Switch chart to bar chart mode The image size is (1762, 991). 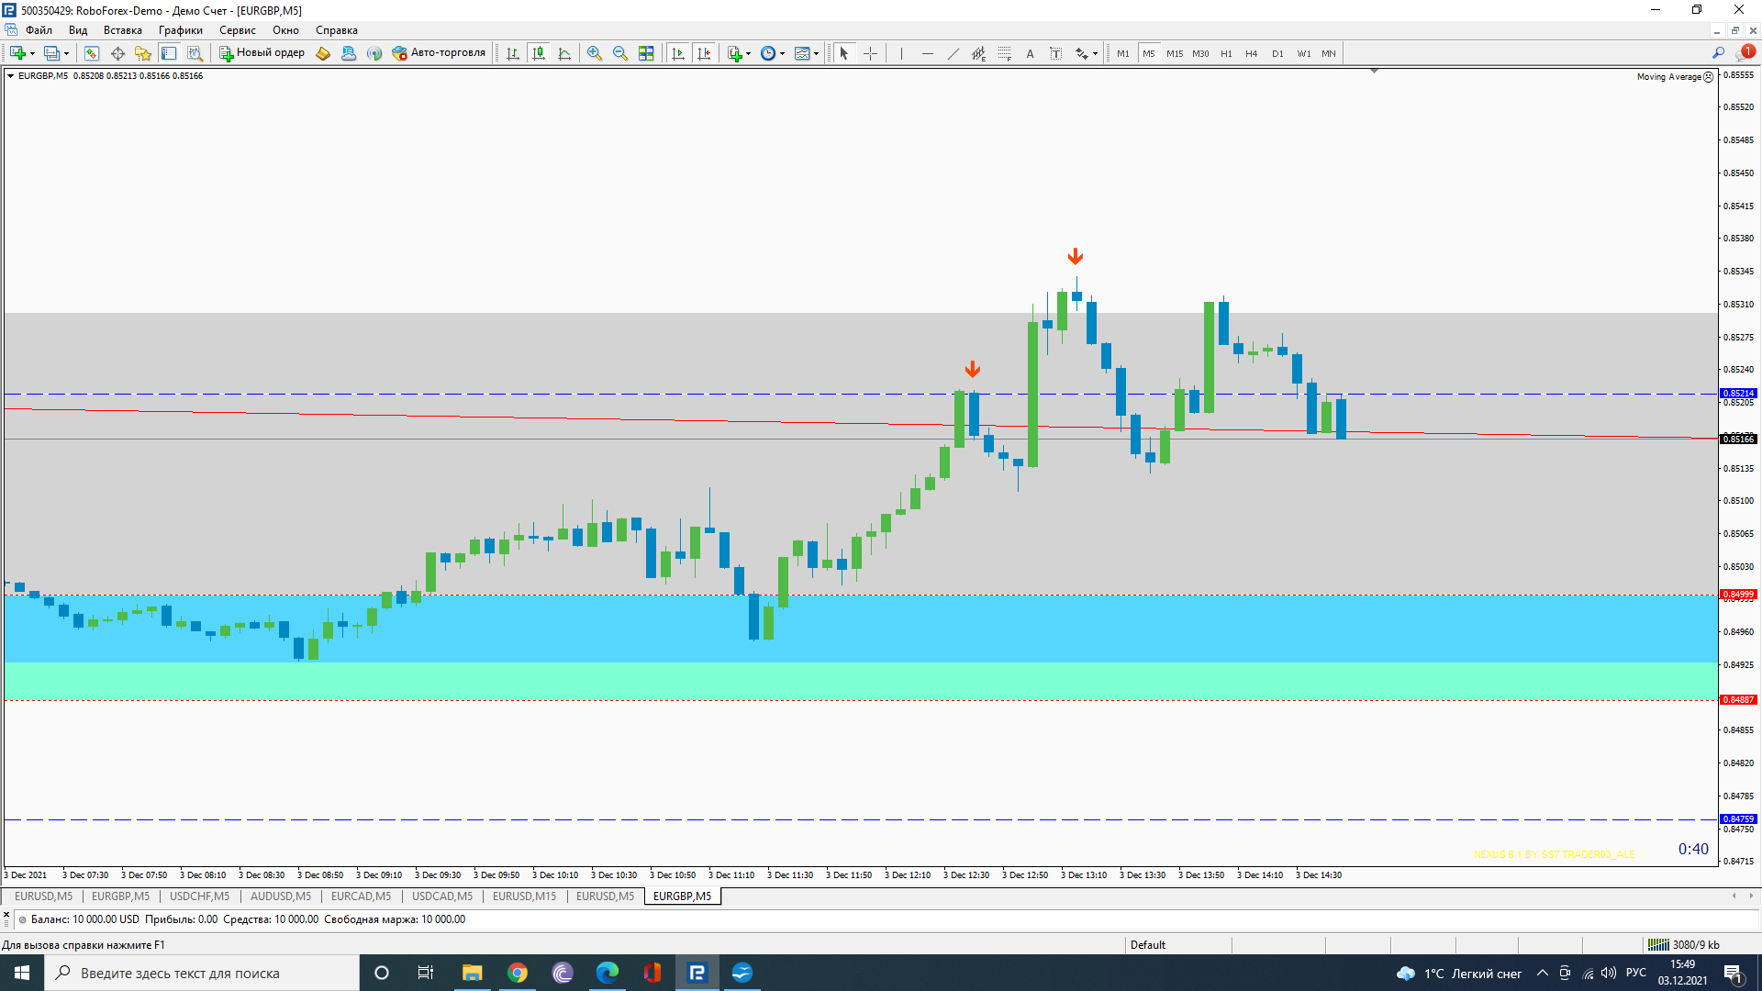click(x=513, y=53)
